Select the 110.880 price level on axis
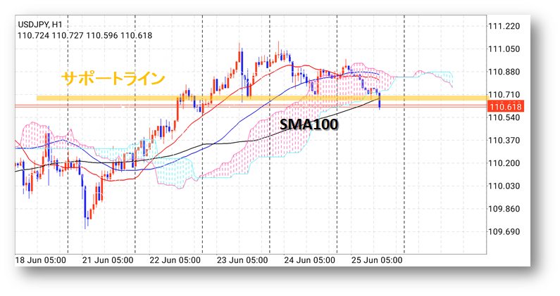 507,72
